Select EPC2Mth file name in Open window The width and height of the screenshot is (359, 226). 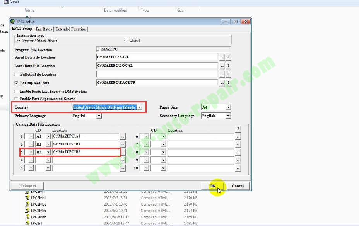click(38, 211)
